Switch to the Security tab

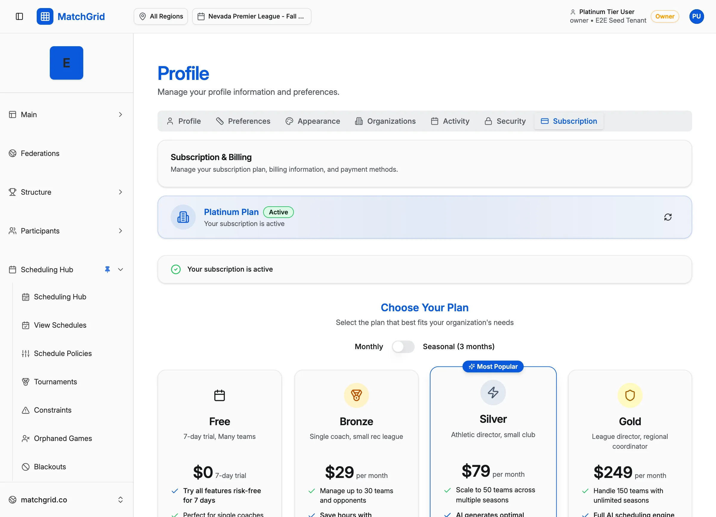pos(505,121)
